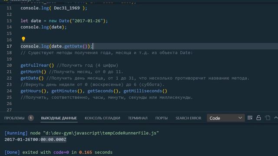Switch to the ПОРТЫ tab
278x156 pixels.
[161, 118]
